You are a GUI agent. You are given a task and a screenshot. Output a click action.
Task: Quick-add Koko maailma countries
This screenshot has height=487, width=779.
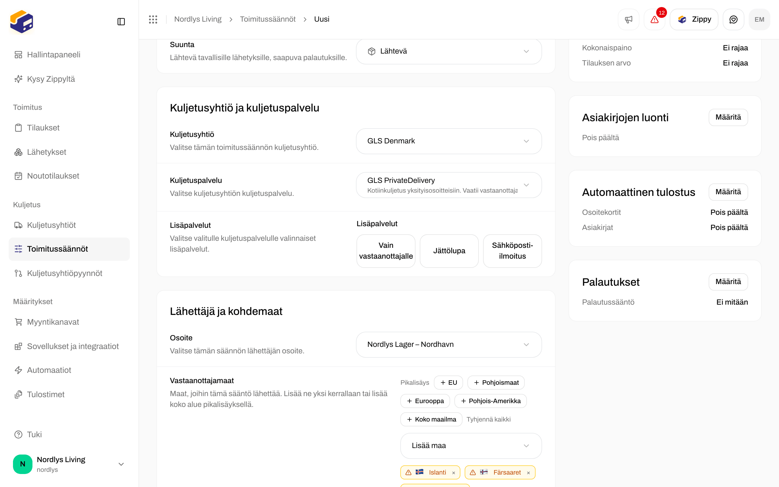tap(431, 419)
